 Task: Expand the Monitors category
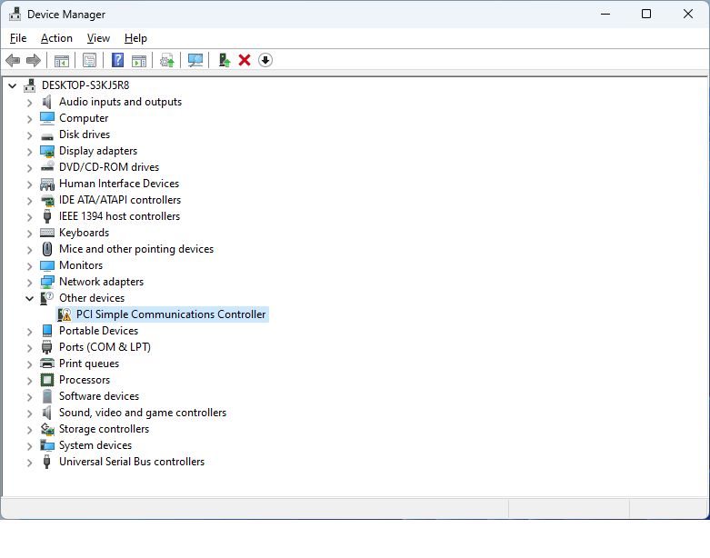pos(29,265)
